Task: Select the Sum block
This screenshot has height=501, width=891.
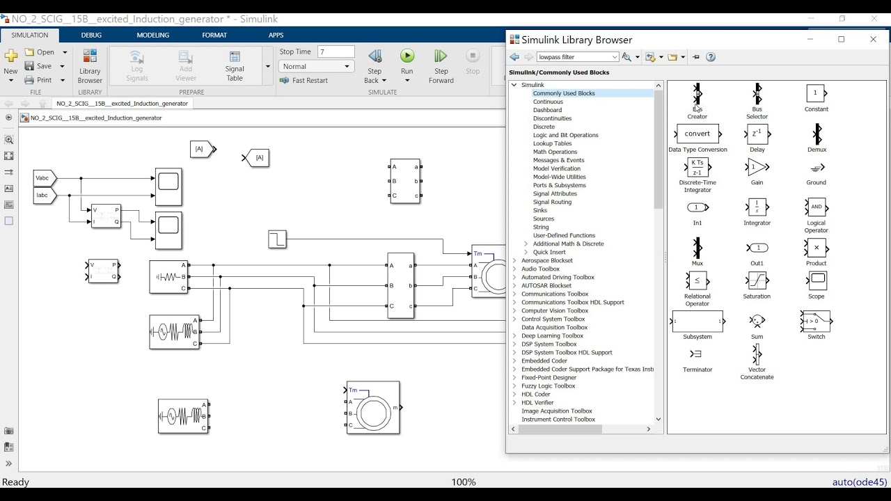Action: coord(757,321)
